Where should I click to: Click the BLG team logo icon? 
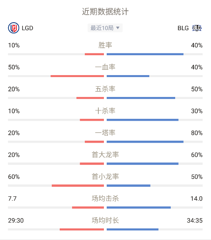click(197, 28)
